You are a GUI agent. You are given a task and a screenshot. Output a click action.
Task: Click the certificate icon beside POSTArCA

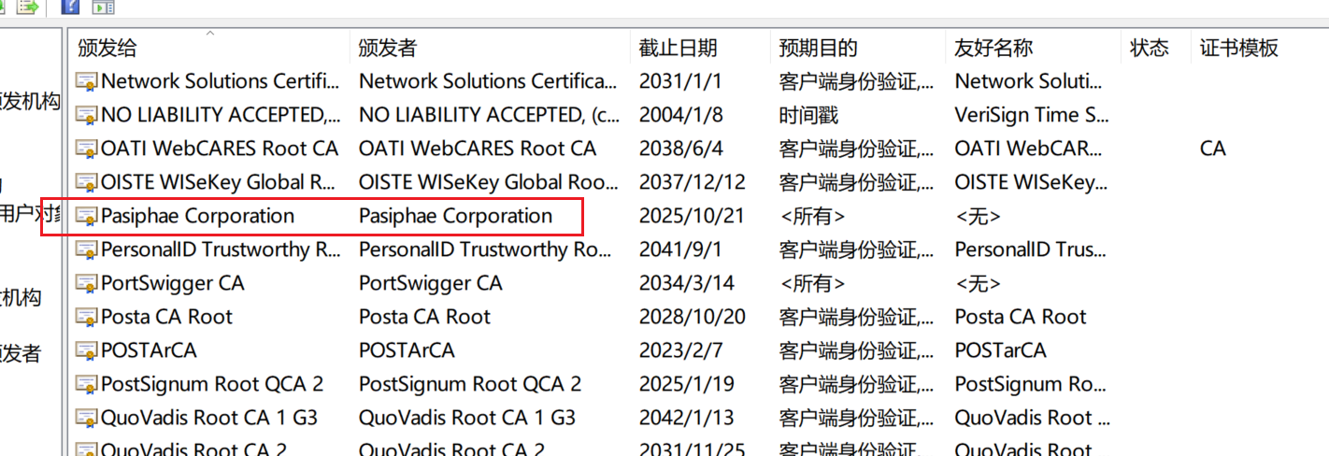click(x=87, y=351)
